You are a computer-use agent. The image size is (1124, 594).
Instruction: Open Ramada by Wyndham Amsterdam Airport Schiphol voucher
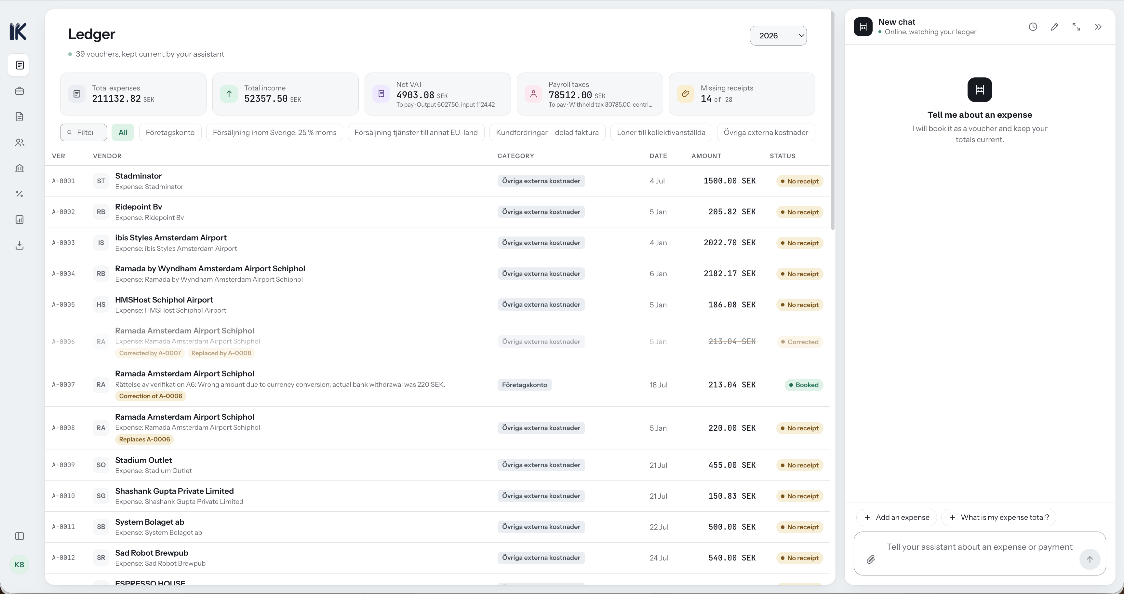pyautogui.click(x=437, y=274)
